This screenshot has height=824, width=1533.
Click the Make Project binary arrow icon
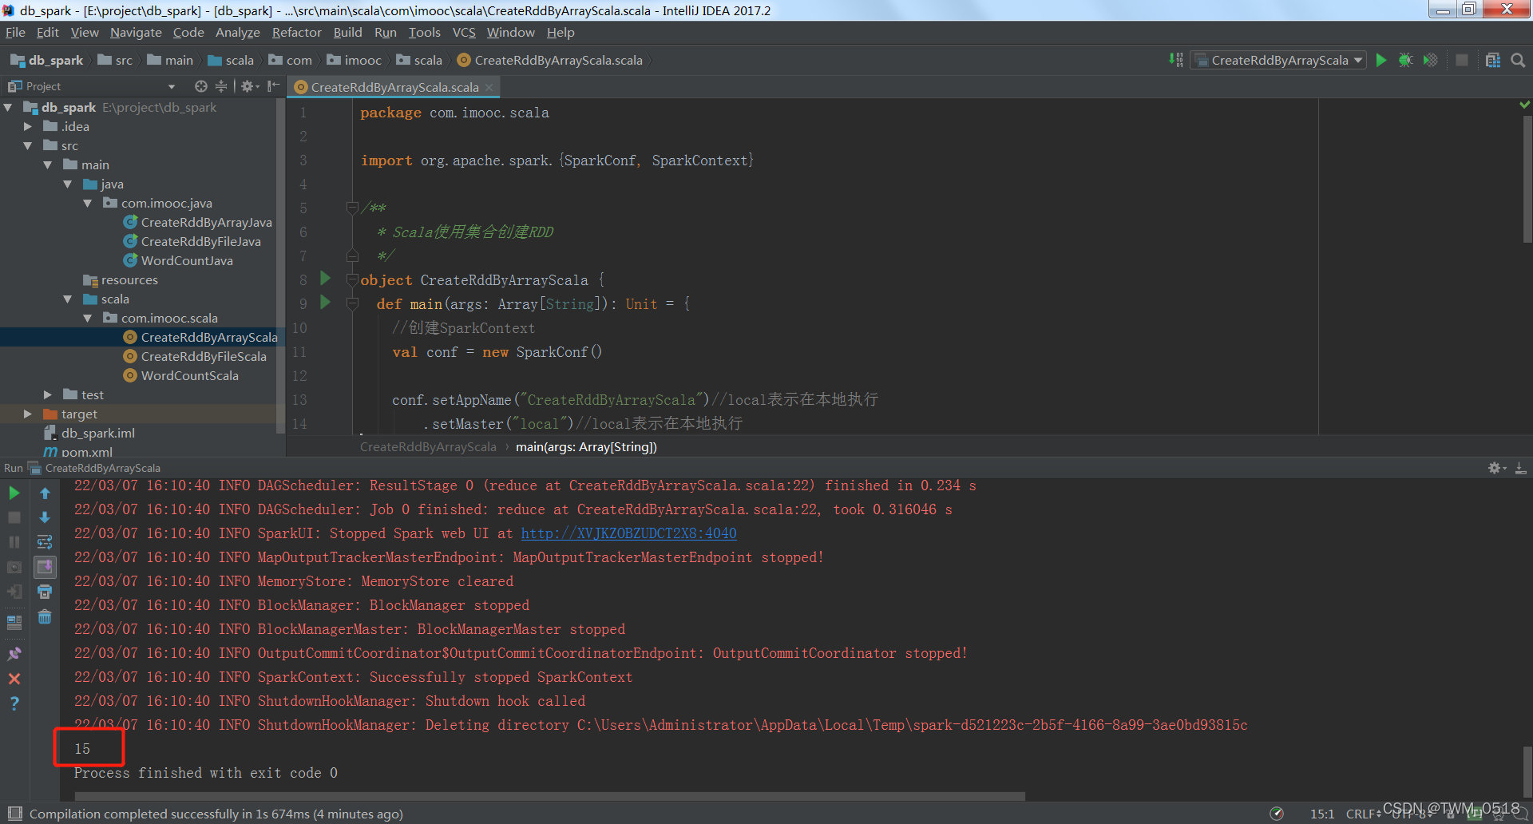coord(1176,60)
